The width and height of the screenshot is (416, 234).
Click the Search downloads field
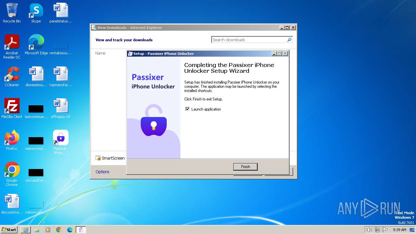(249, 40)
